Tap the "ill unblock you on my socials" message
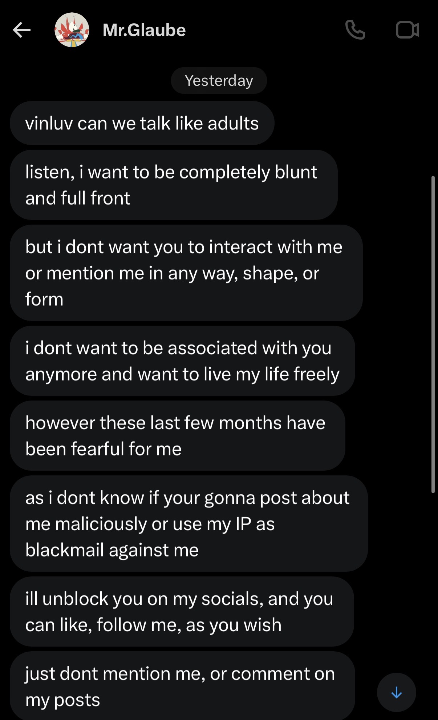 (x=182, y=612)
